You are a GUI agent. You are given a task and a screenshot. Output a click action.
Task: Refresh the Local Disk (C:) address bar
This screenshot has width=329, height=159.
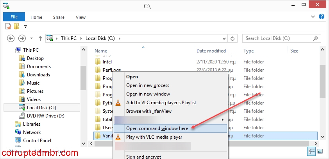(x=232, y=38)
